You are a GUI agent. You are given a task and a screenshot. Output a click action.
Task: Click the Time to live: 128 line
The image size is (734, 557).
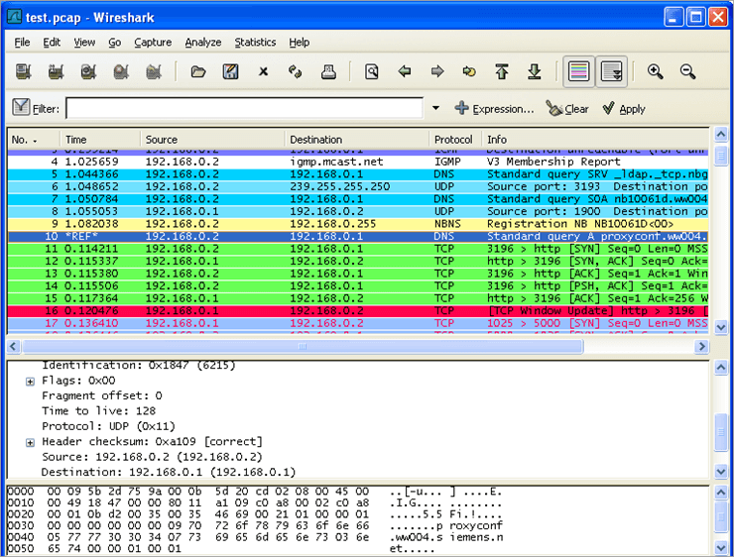pyautogui.click(x=99, y=411)
